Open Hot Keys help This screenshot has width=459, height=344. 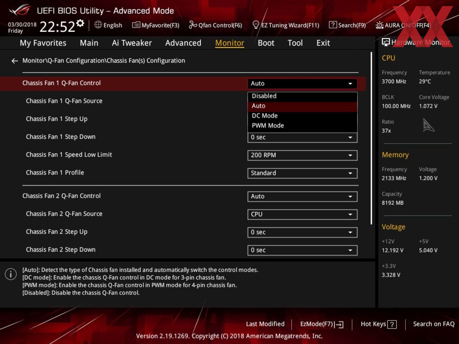(x=378, y=324)
